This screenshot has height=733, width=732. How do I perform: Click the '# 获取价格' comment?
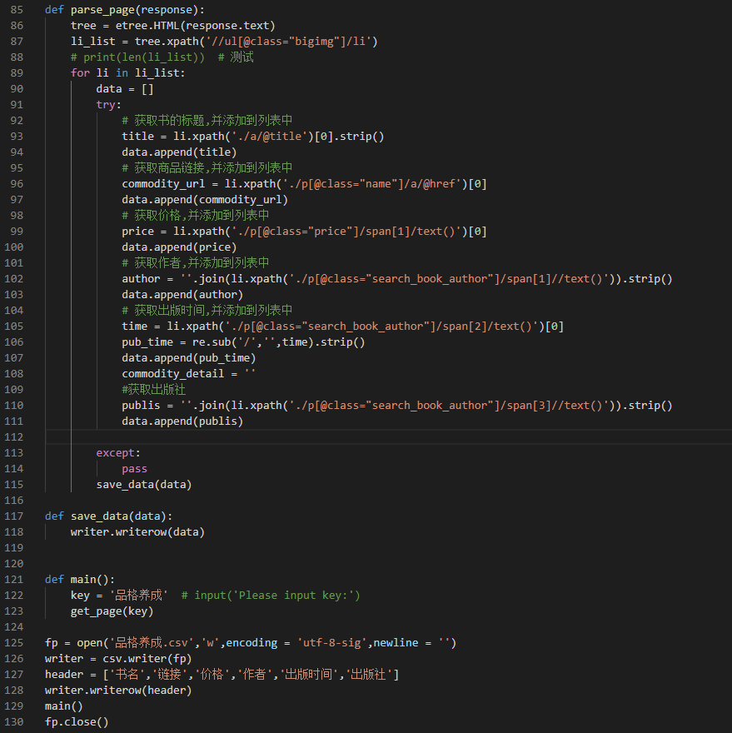tap(196, 216)
